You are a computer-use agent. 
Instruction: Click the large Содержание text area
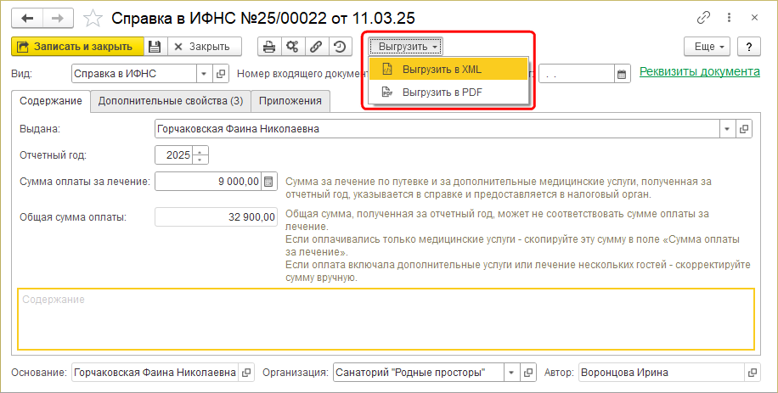(386, 319)
